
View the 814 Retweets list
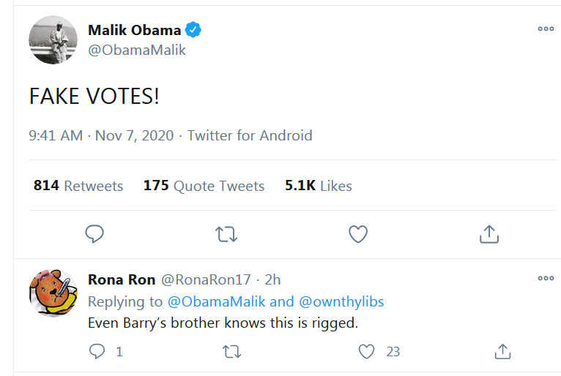tap(78, 186)
